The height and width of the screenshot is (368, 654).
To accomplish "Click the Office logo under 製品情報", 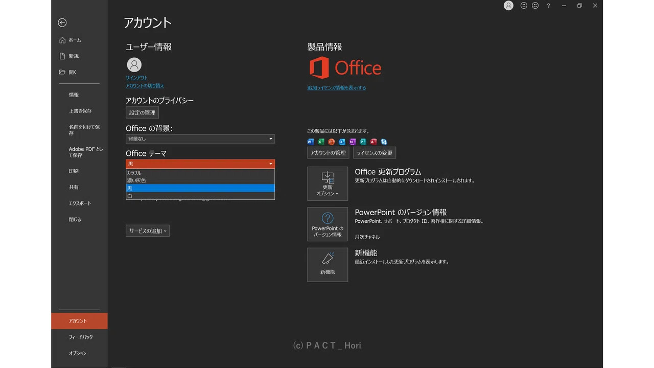I will click(x=345, y=68).
